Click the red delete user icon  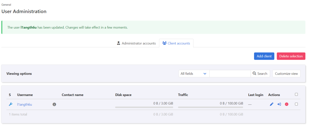point(287,104)
